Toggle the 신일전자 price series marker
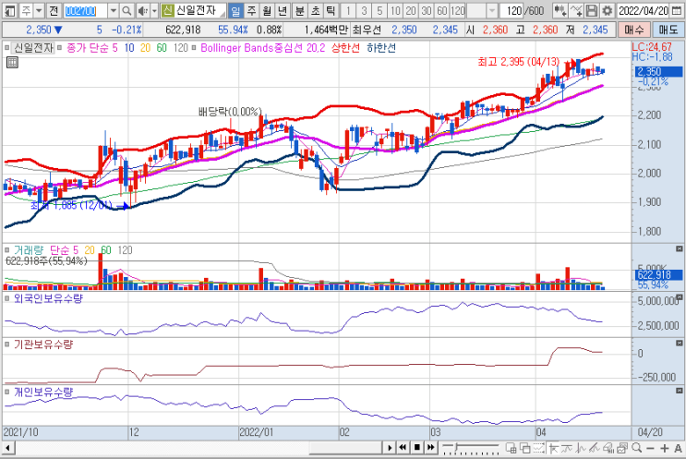Viewport: 686px width, 459px height. [x=7, y=48]
